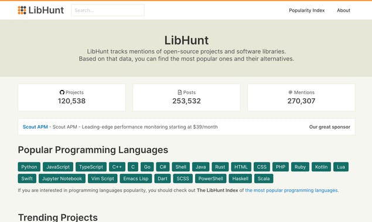
Task: Select the SCSS language tag
Action: click(x=183, y=178)
